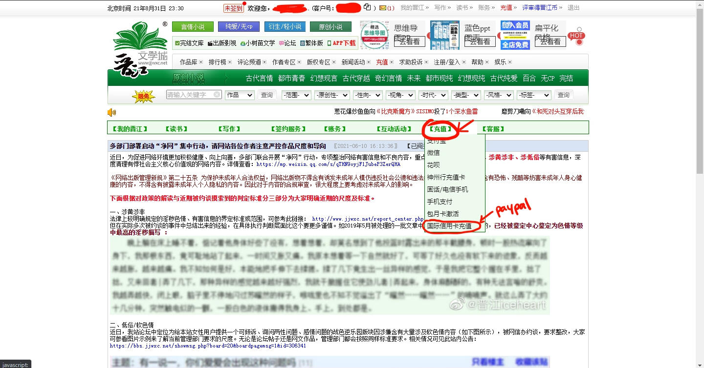Select the top carousel dot above HOT
This screenshot has height=368, width=704.
coord(579,29)
